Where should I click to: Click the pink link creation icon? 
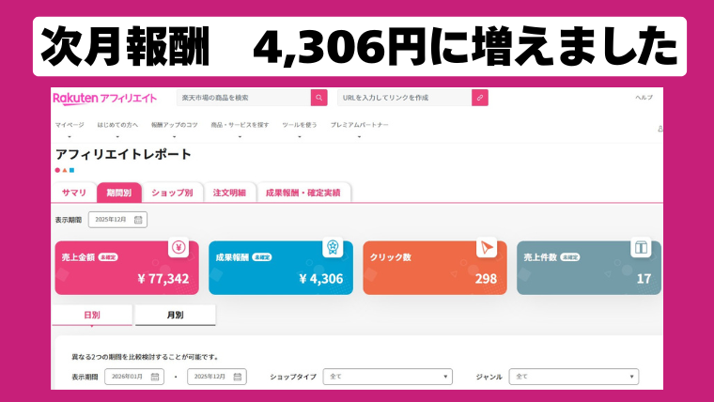click(x=480, y=98)
